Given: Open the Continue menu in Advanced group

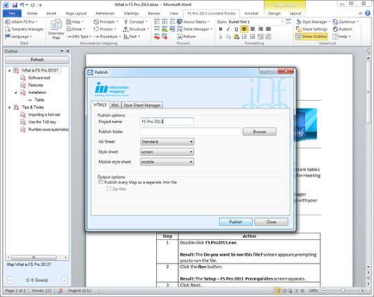Looking at the screenshot, I should (x=346, y=21).
